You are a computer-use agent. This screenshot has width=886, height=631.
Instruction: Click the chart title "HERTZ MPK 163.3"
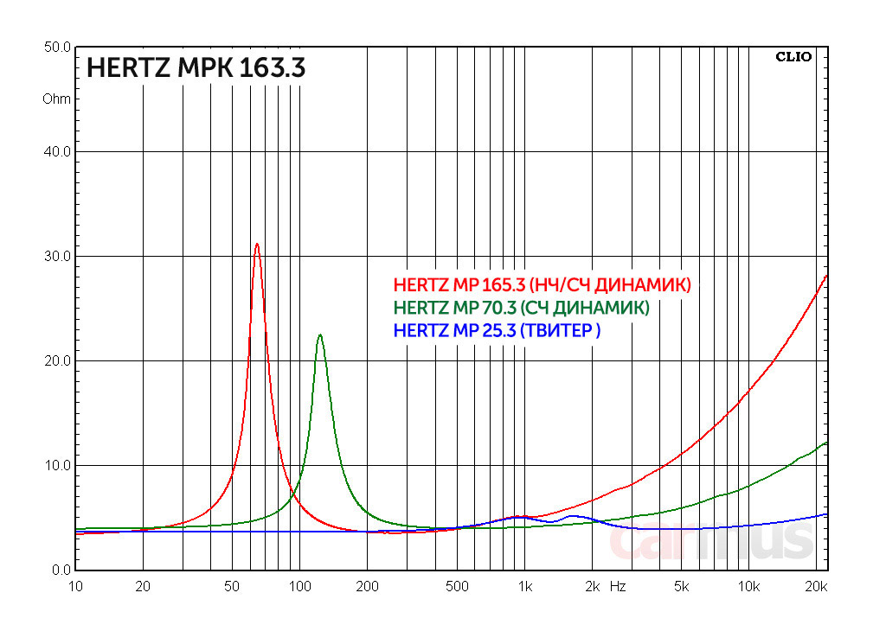click(x=196, y=67)
